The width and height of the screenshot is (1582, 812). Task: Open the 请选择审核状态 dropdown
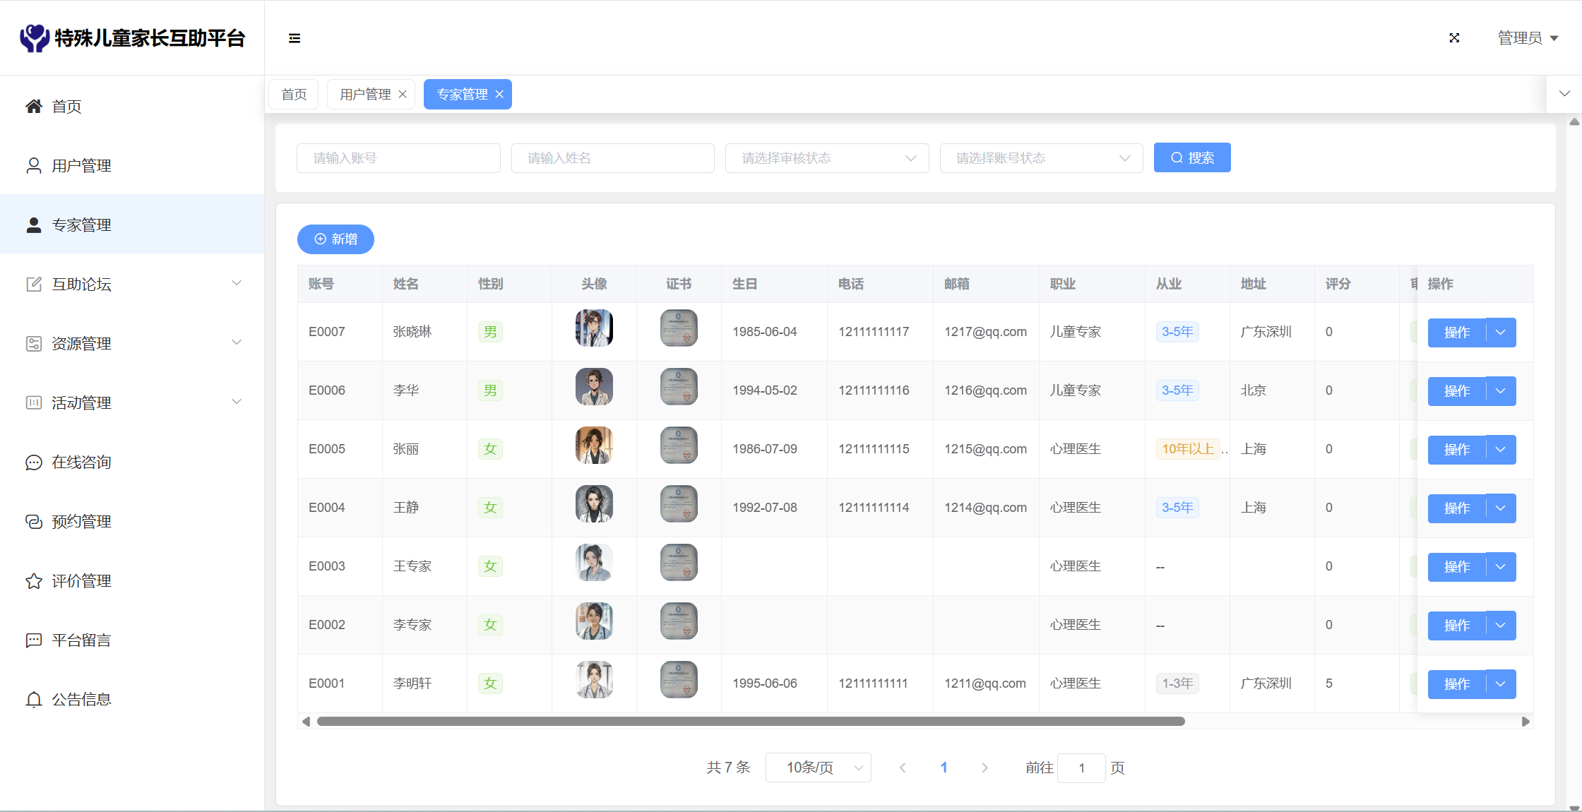827,158
